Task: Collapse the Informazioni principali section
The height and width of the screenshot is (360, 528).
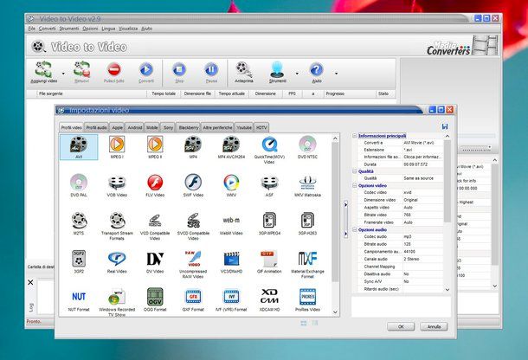Action: (x=355, y=136)
